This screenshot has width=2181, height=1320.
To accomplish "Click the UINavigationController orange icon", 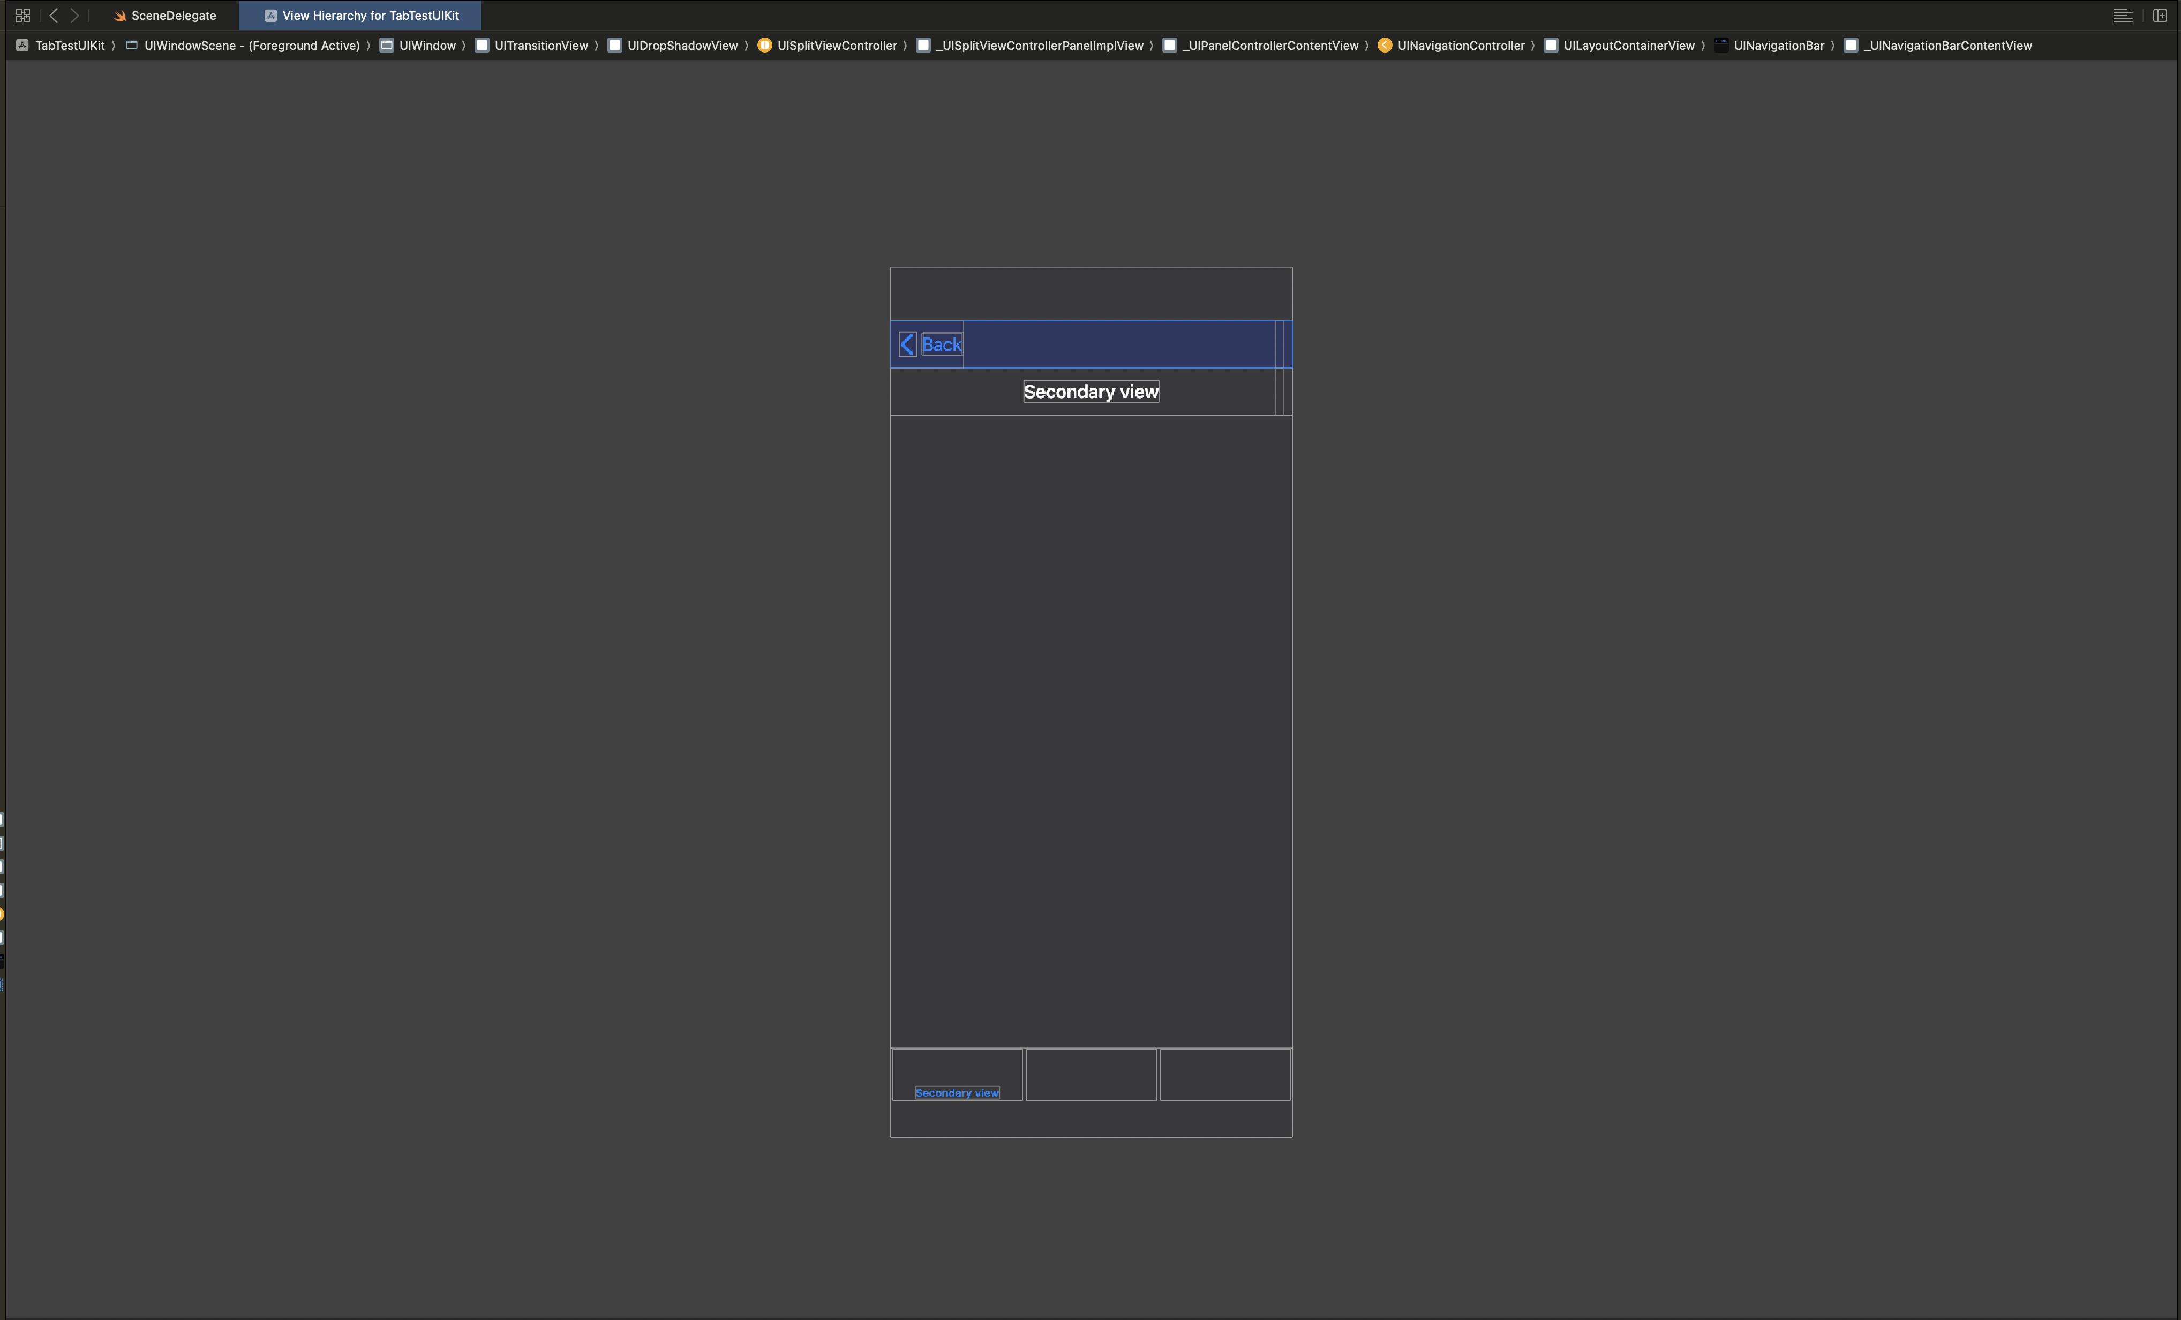I will (1385, 45).
